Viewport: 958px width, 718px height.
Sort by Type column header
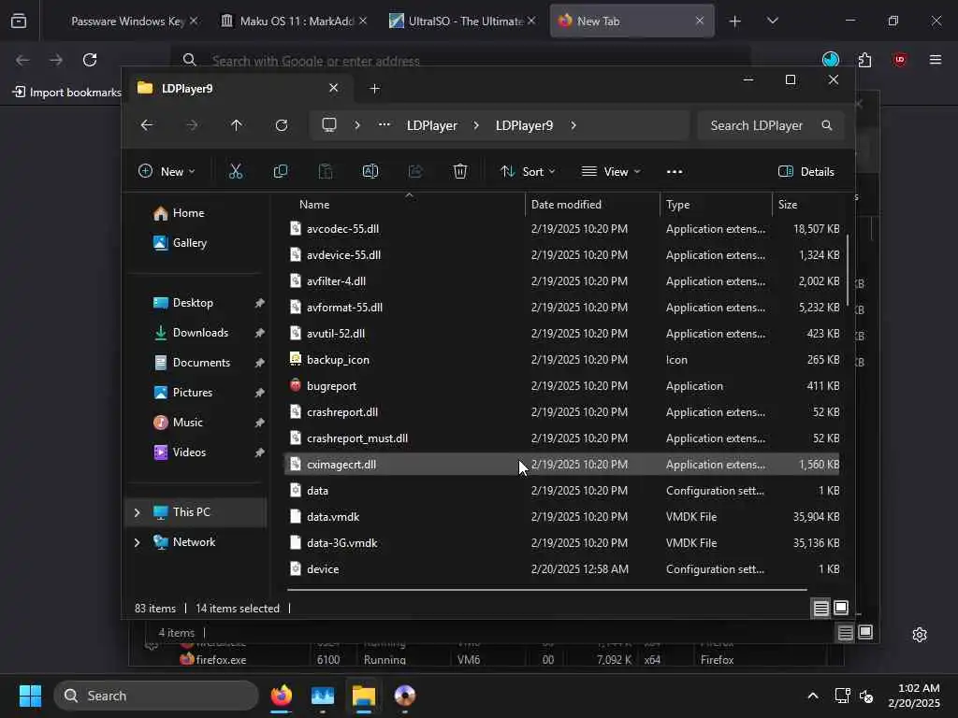pyautogui.click(x=716, y=205)
